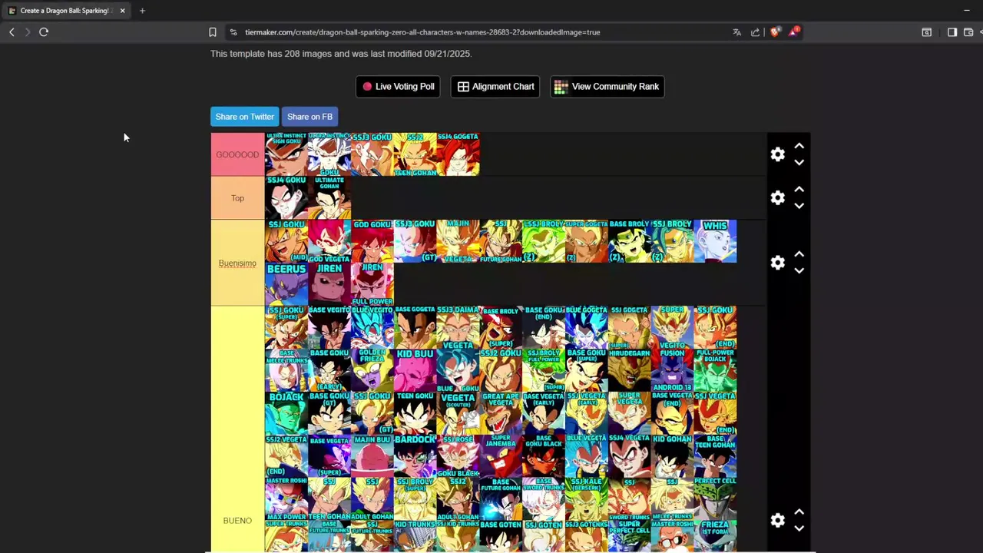Click the Buenísimo tier label
Image resolution: width=983 pixels, height=553 pixels.
click(x=237, y=263)
